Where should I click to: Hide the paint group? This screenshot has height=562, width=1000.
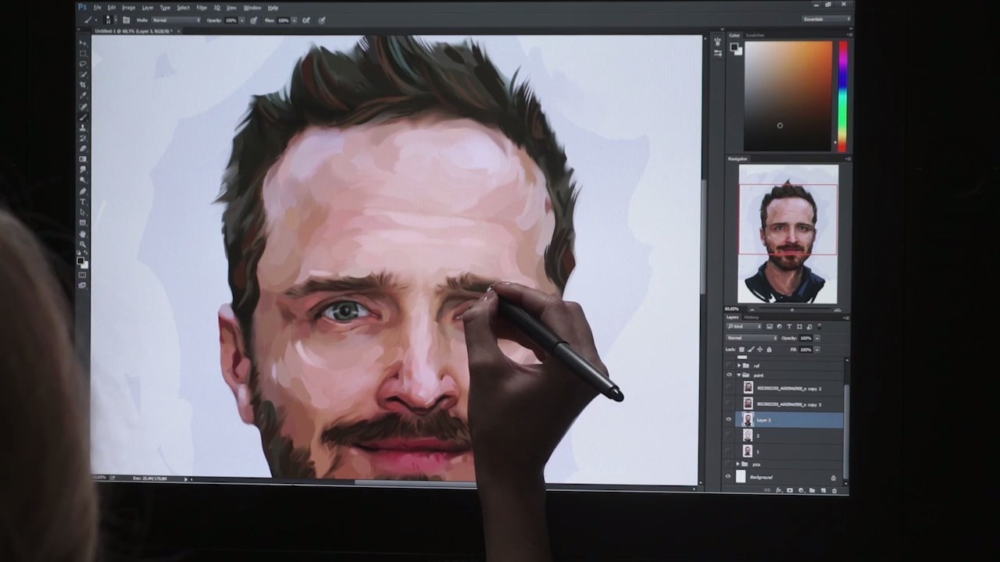coord(729,375)
